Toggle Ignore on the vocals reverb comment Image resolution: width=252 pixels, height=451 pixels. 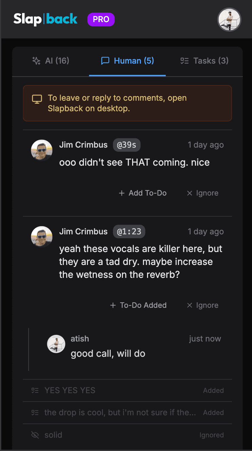click(202, 305)
